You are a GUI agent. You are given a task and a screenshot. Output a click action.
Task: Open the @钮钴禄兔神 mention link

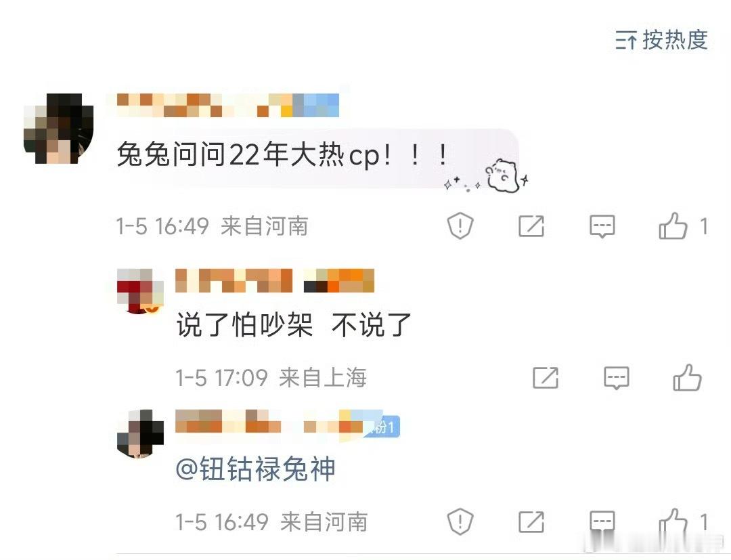[255, 469]
